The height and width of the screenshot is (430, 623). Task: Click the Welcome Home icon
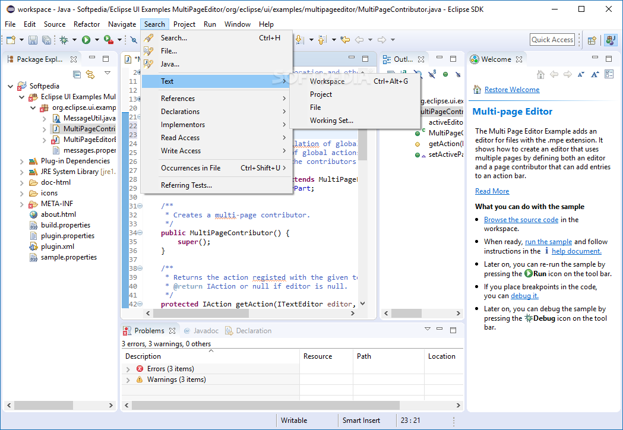coord(540,74)
